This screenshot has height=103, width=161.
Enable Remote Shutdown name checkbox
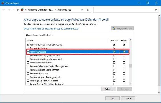pos(28,73)
